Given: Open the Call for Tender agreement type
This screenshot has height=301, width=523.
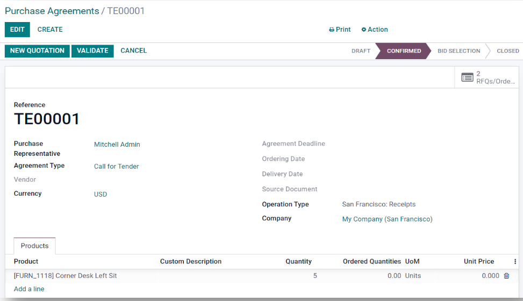Looking at the screenshot, I should pos(116,166).
